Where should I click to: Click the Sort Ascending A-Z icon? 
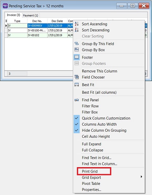coord(76,24)
